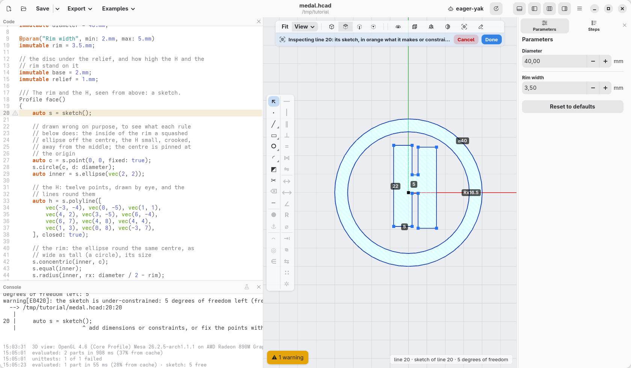This screenshot has width=631, height=368.
Task: Toggle the eye visibility icon in view toolbar
Action: [398, 27]
